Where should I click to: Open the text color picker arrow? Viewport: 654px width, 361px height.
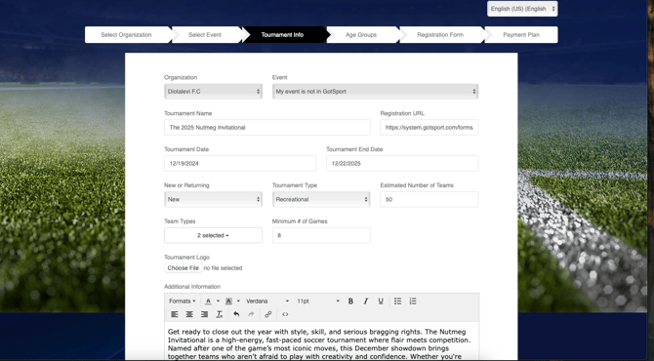coord(218,301)
